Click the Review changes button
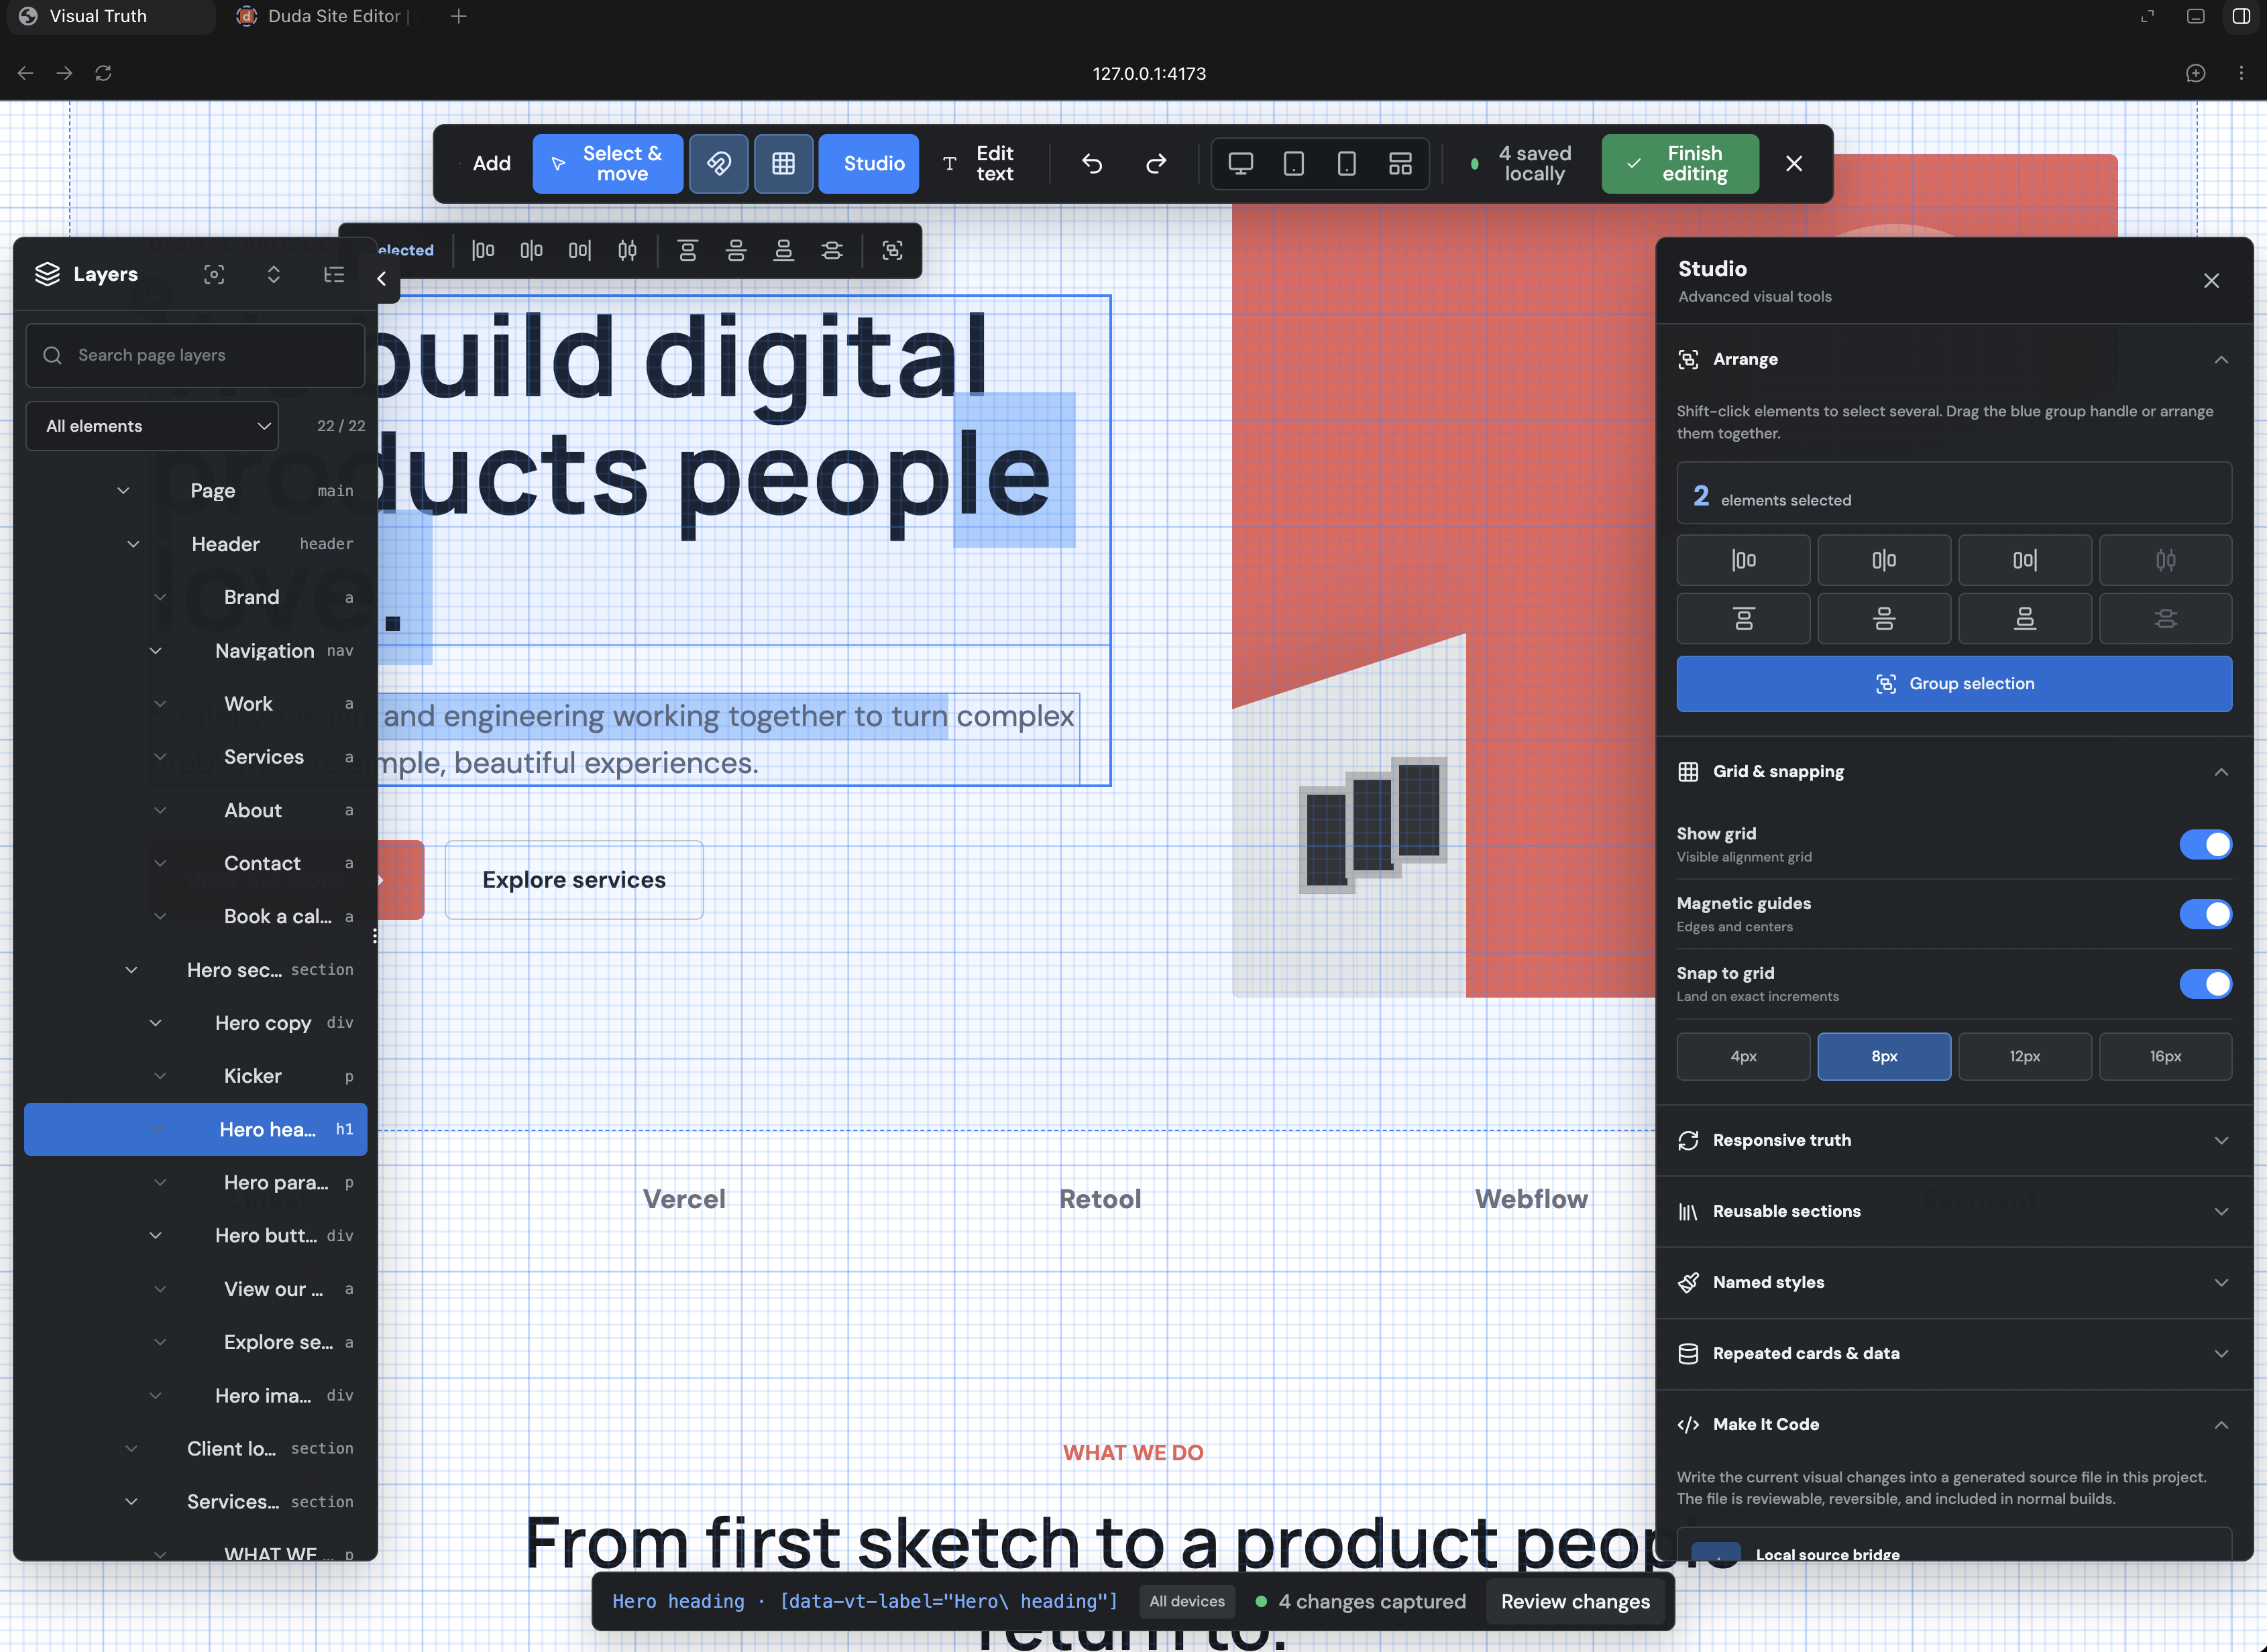 [1575, 1602]
